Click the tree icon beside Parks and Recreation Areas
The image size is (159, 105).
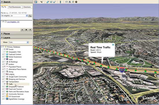7,91
